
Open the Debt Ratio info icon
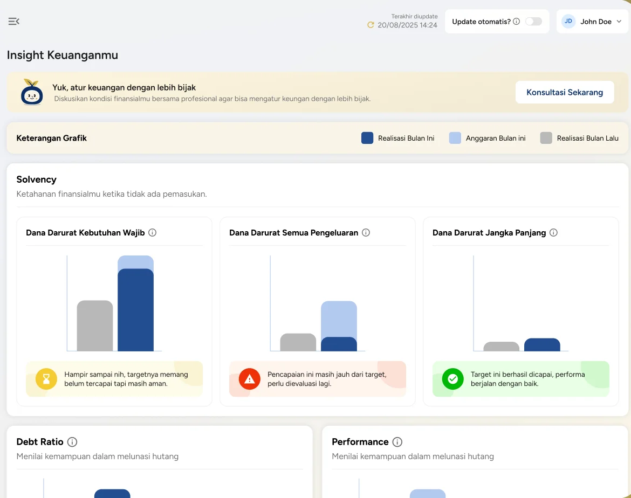[72, 442]
